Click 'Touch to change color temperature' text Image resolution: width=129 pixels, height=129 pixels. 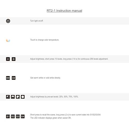click(45, 40)
